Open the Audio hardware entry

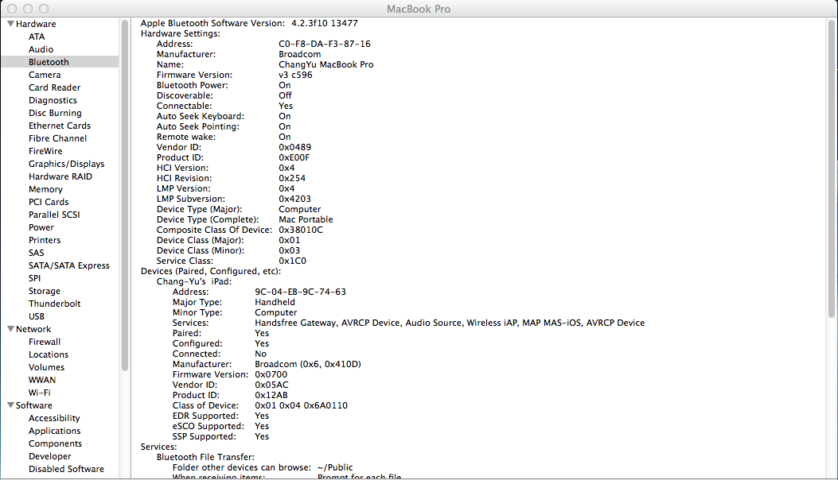pyautogui.click(x=41, y=49)
